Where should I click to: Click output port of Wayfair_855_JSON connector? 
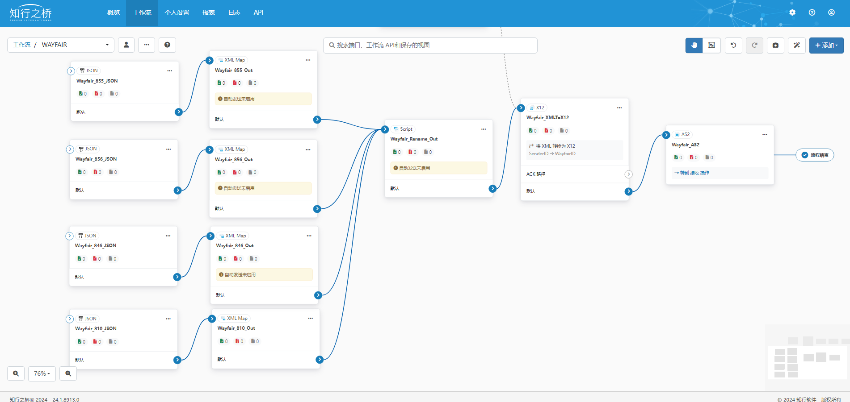click(x=179, y=112)
